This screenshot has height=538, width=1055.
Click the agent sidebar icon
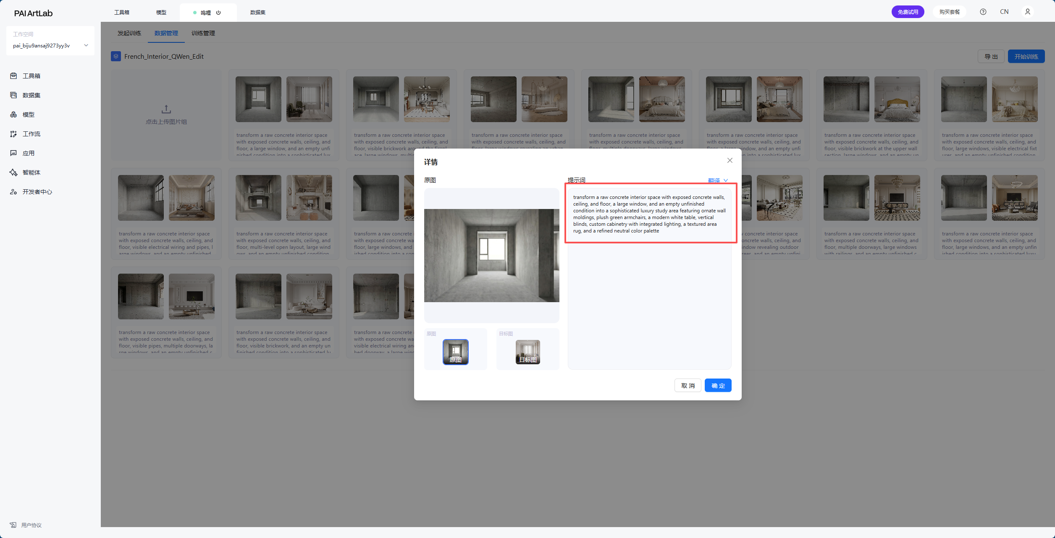[13, 172]
